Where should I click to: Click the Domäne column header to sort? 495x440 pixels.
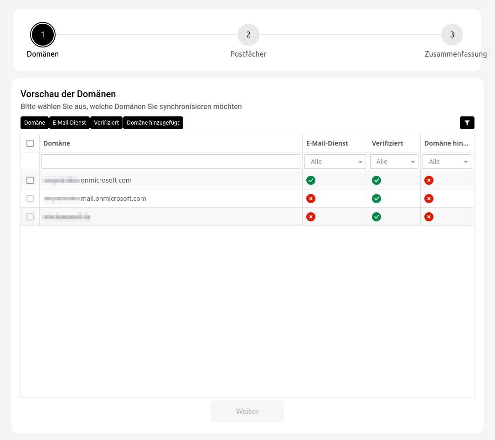pyautogui.click(x=57, y=143)
